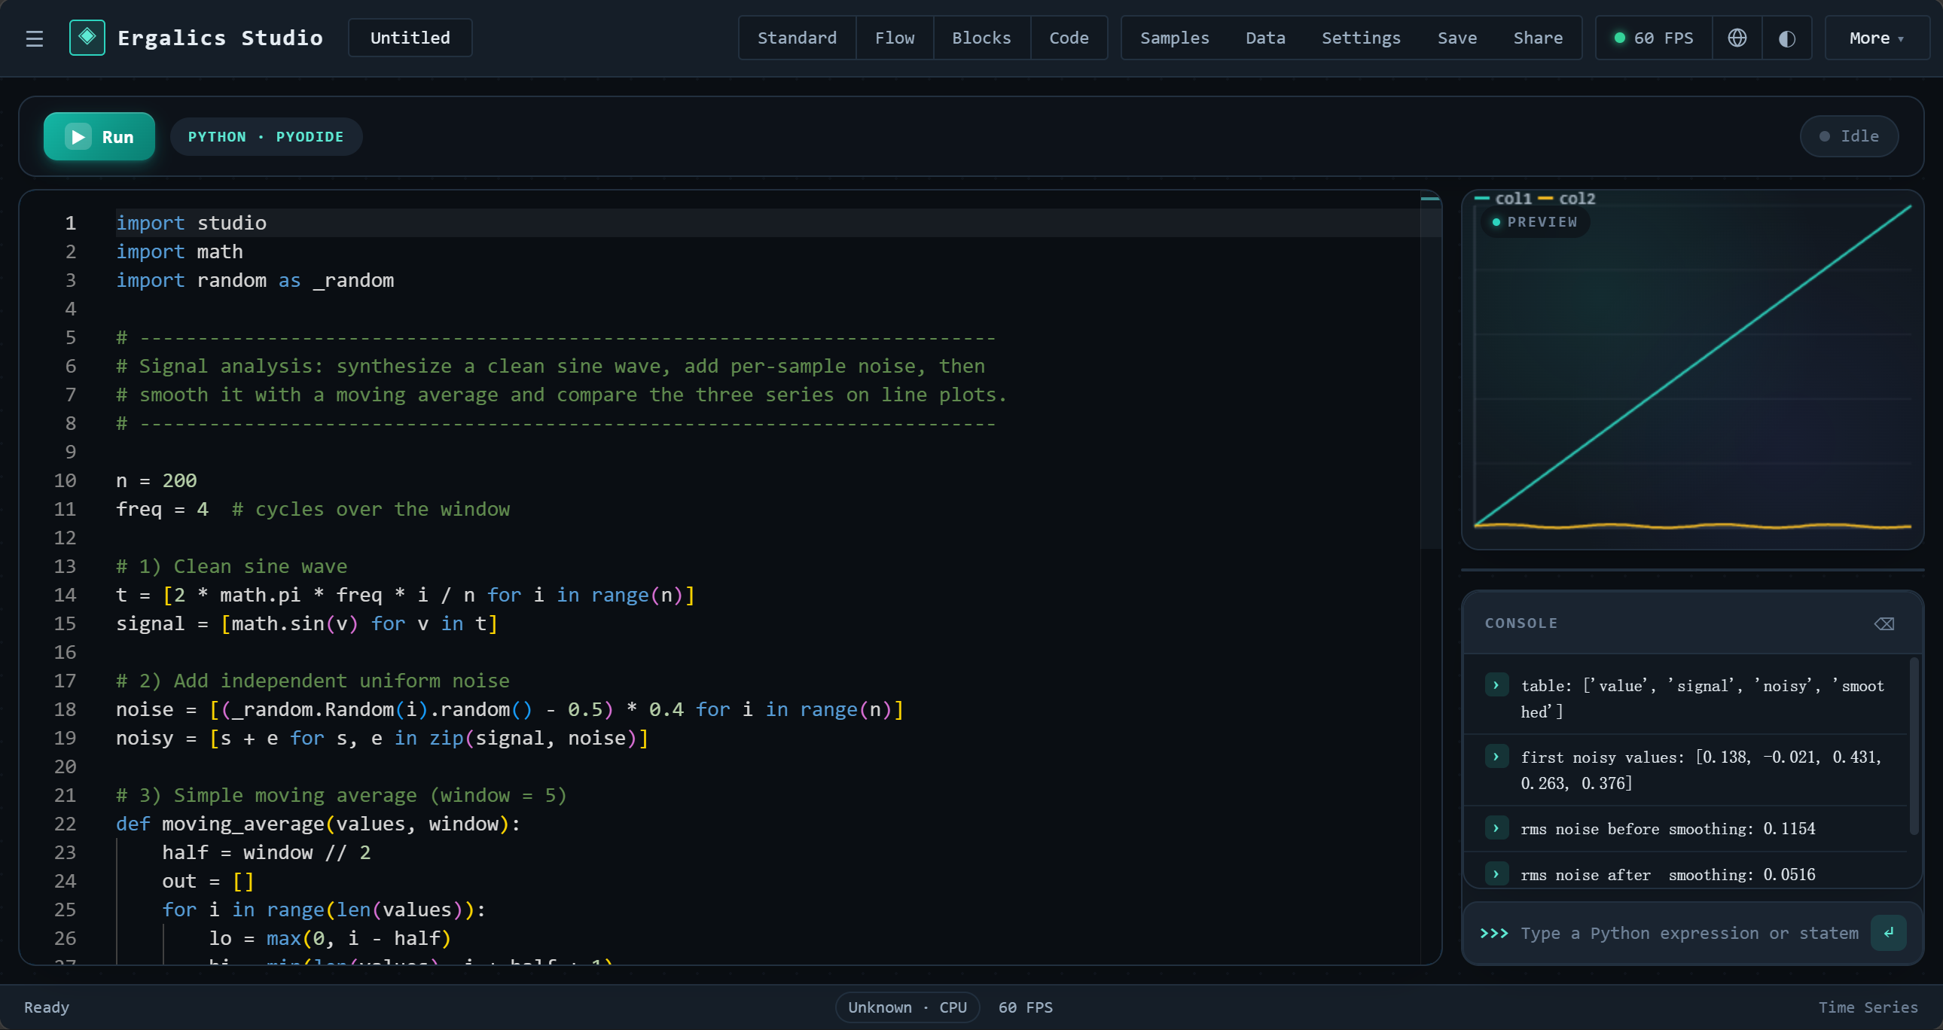Viewport: 1943px width, 1030px height.
Task: Click line number 10 in gutter
Action: point(65,480)
